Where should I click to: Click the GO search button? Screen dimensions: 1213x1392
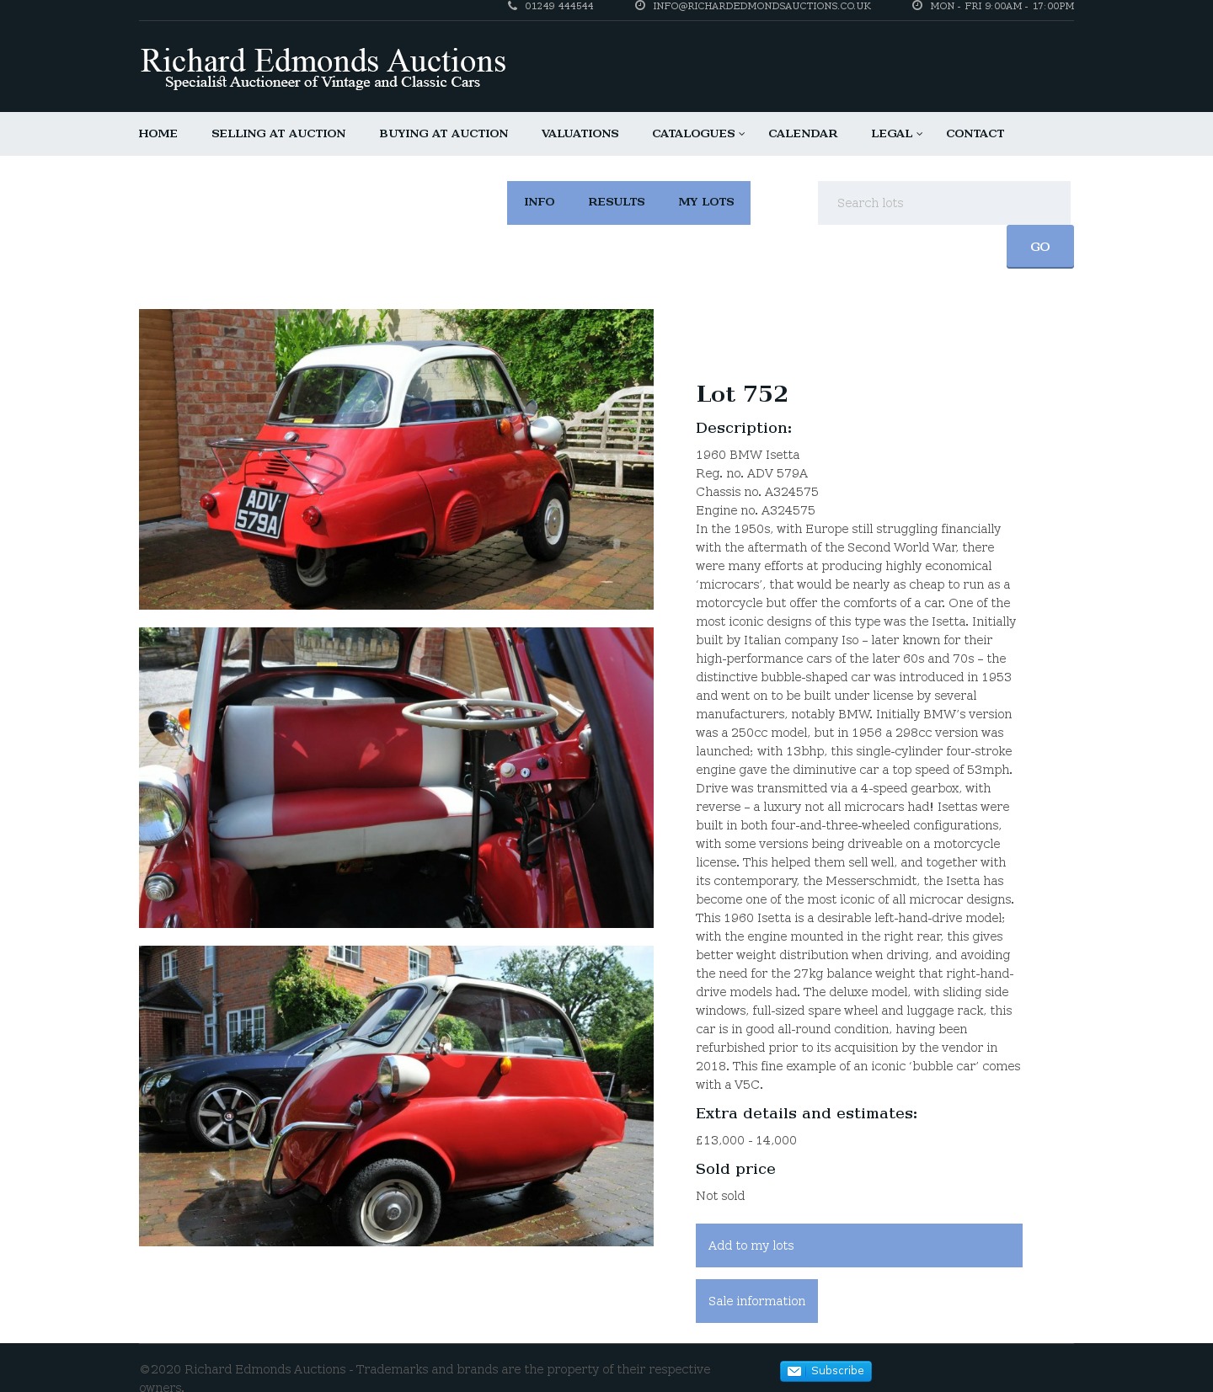click(x=1040, y=247)
